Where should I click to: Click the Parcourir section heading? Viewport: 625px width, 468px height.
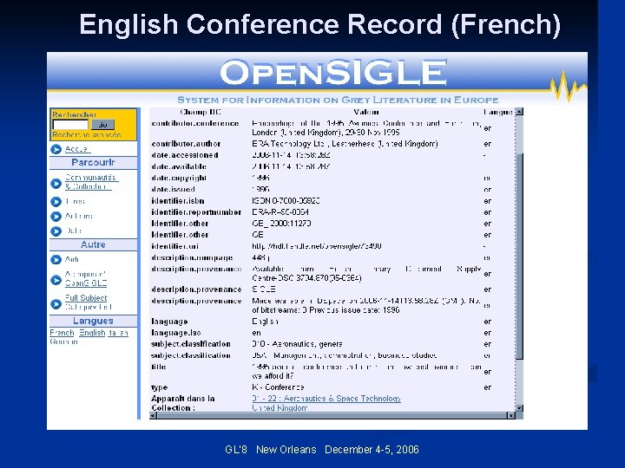tap(93, 163)
